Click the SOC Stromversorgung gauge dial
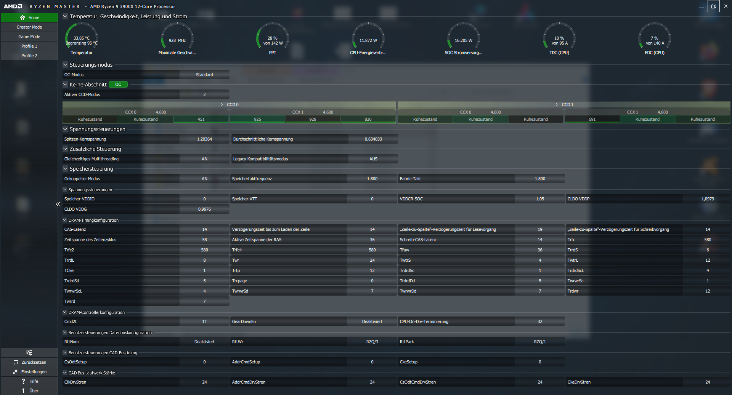This screenshot has width=732, height=395. [463, 35]
